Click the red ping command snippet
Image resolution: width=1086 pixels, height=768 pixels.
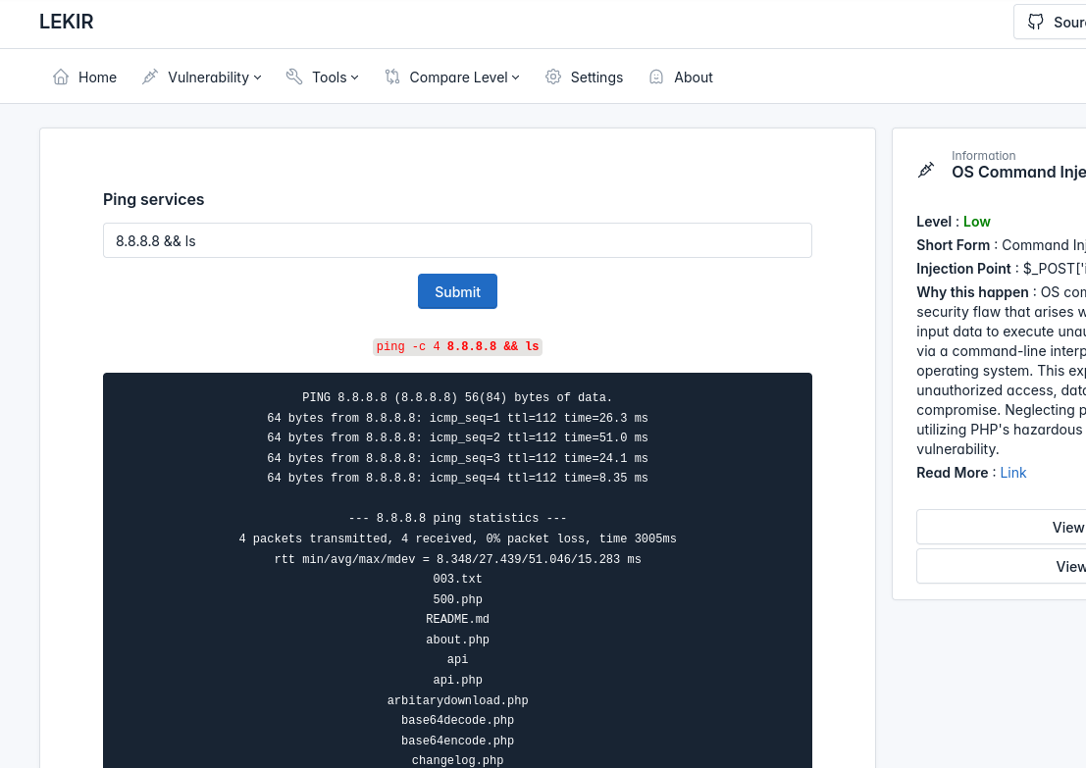(457, 346)
